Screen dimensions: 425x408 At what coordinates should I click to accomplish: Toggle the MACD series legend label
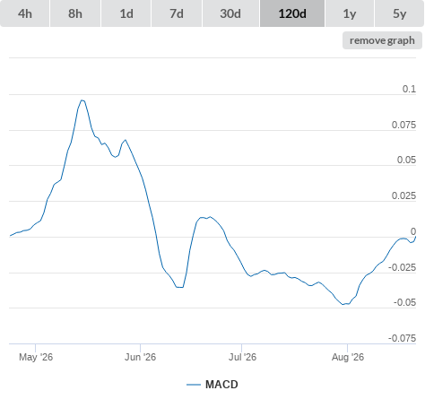click(221, 385)
